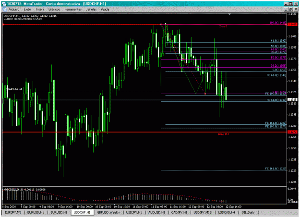This screenshot has height=217, width=300.
Task: Maximize the MetaTrader main window
Action: coord(290,4)
